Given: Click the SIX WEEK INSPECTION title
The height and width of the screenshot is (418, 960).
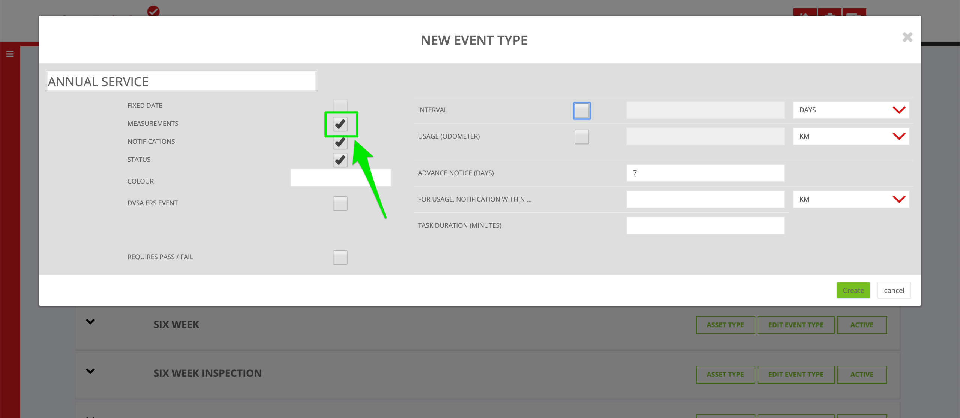Looking at the screenshot, I should 207,373.
